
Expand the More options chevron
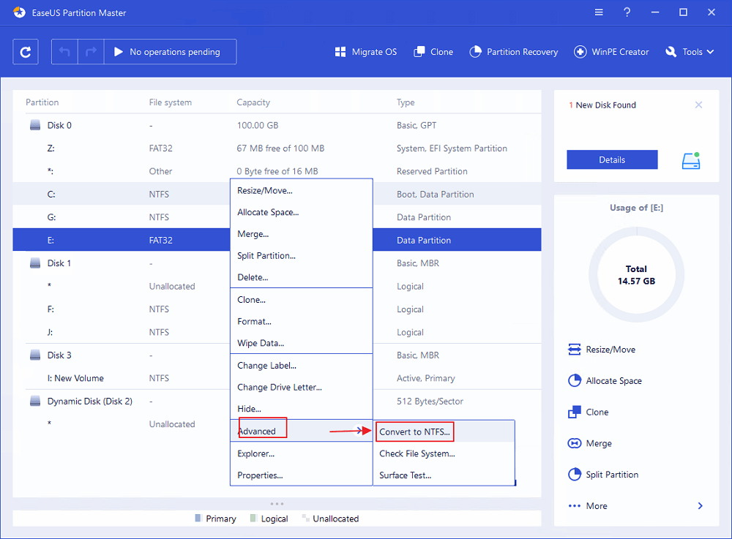click(x=700, y=506)
